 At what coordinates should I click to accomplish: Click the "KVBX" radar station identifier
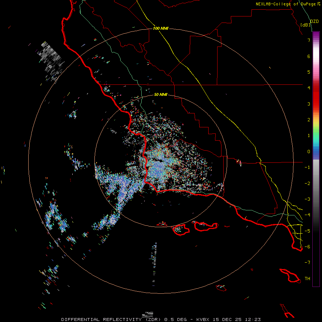[203, 319]
